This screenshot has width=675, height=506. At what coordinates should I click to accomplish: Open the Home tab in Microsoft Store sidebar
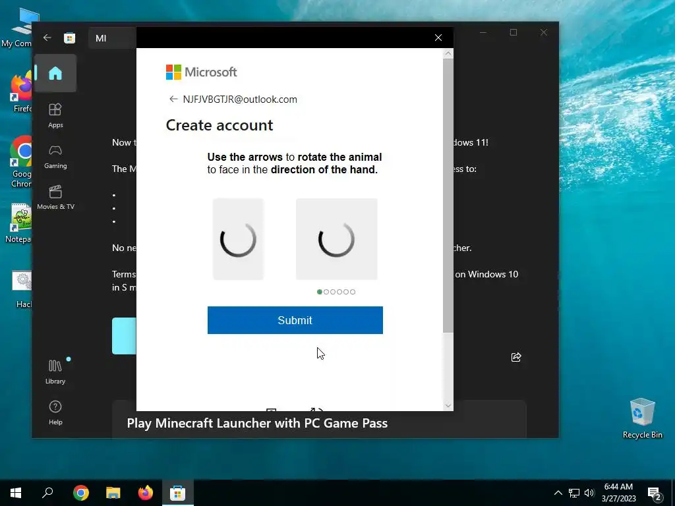(55, 73)
